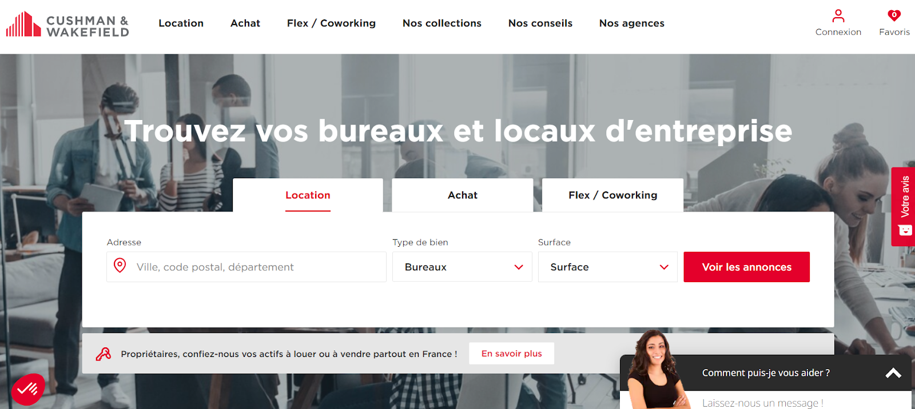Click the Type de bien label
The image size is (915, 409).
[x=420, y=242]
